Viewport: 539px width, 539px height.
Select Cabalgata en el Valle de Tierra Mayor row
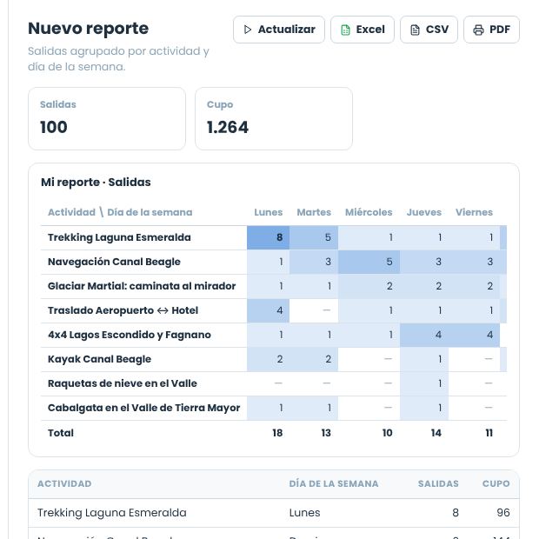[x=143, y=408]
